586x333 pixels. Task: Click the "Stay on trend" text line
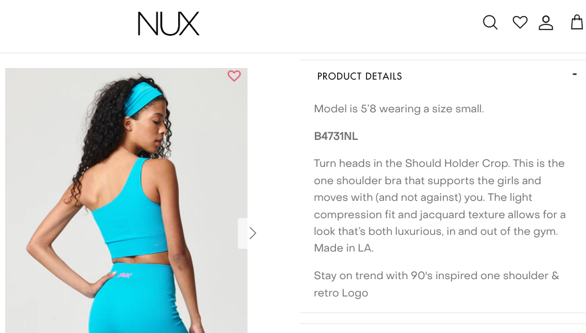coord(436,276)
